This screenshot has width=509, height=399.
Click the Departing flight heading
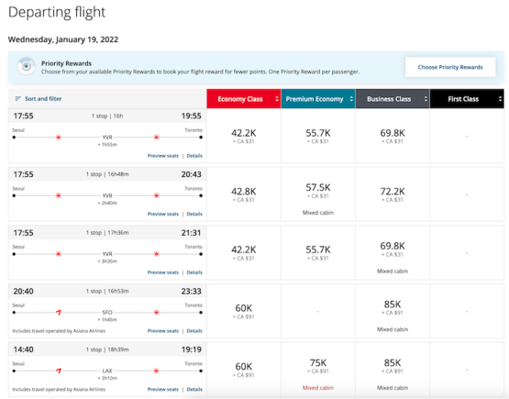(57, 12)
